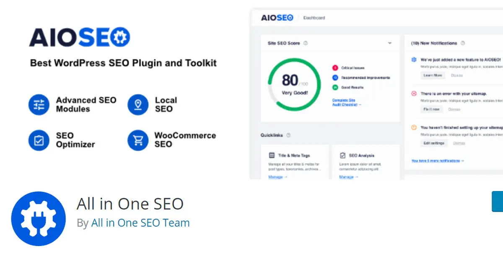This screenshot has height=264, width=503.
Task: Click the 'Very Good!' score text
Action: coord(295,93)
